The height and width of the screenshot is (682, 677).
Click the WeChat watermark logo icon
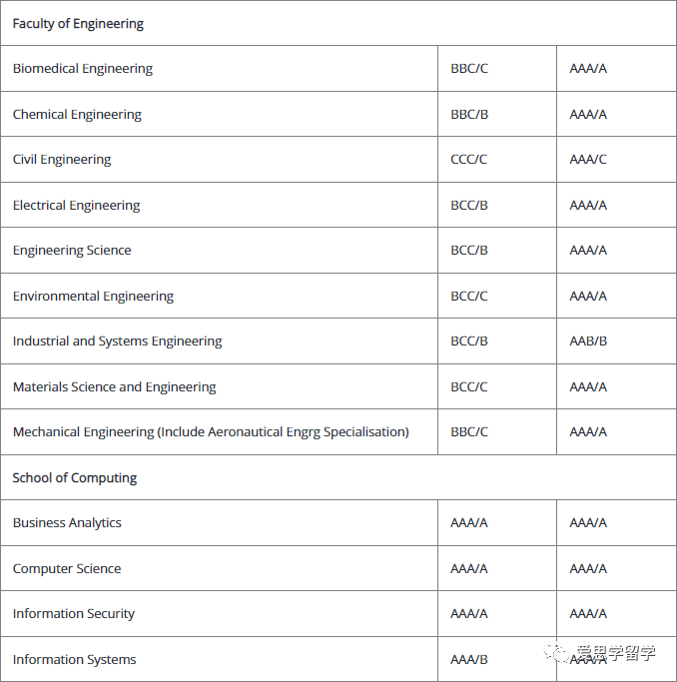556,652
